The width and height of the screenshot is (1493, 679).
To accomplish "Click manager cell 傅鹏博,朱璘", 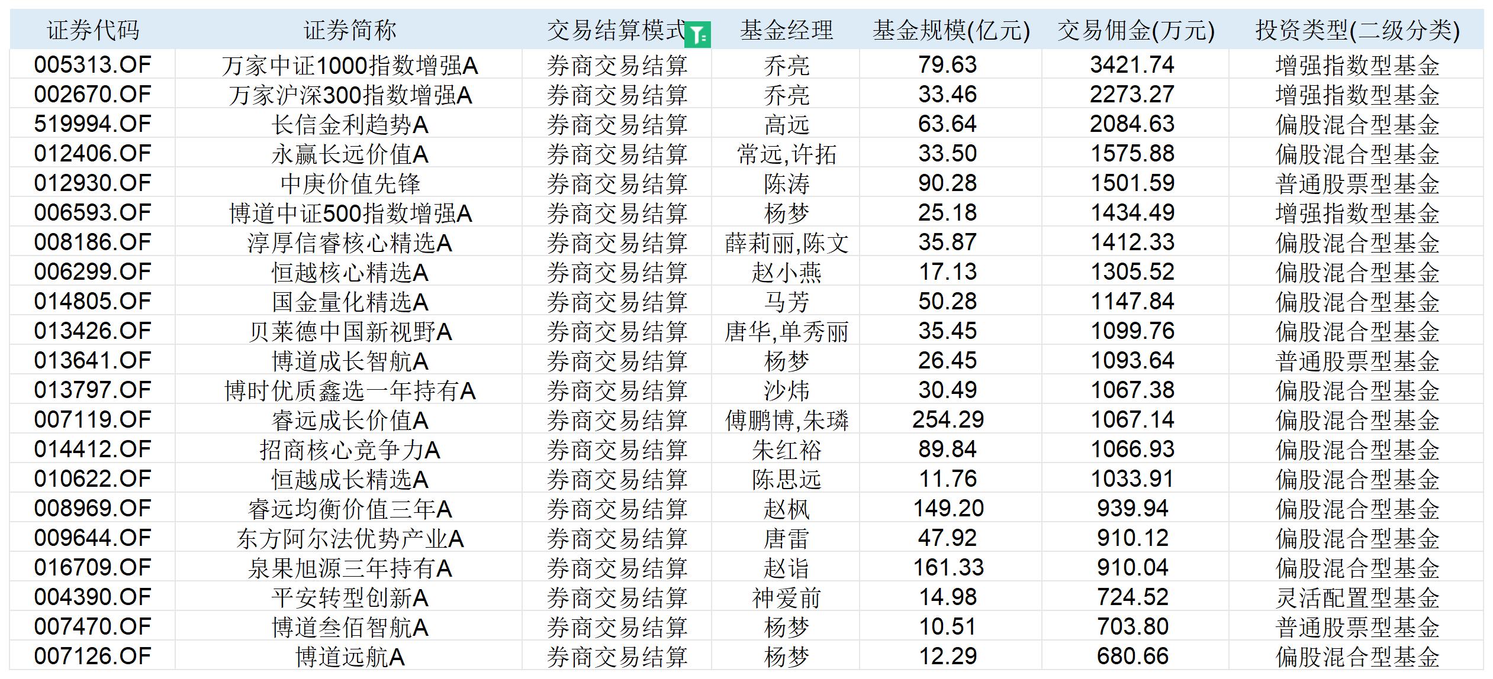I will click(786, 420).
